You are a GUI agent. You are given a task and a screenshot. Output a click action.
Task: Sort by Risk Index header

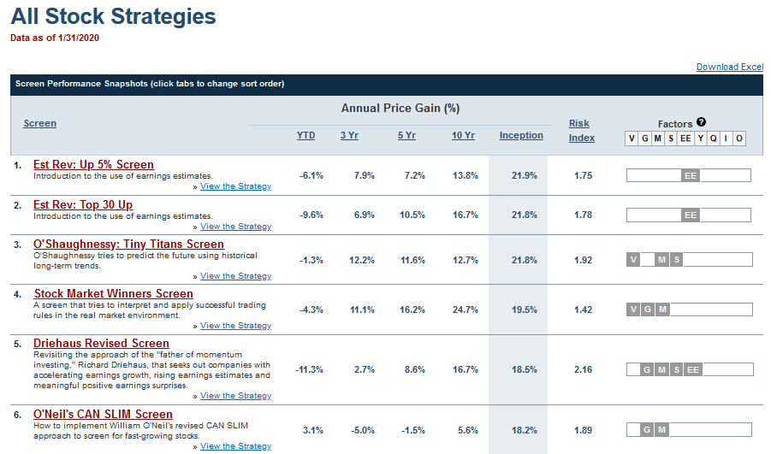click(x=582, y=131)
